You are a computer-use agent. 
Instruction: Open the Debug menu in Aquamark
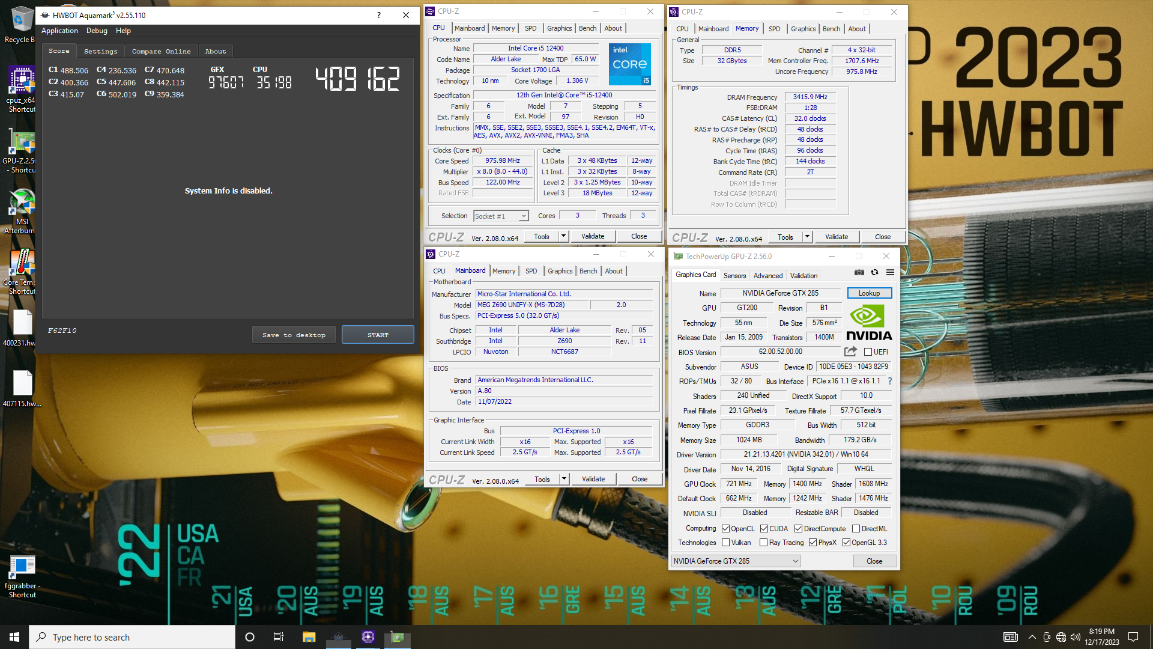(97, 31)
